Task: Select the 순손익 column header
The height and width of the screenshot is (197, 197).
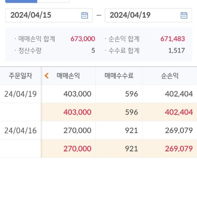Action: pos(170,76)
